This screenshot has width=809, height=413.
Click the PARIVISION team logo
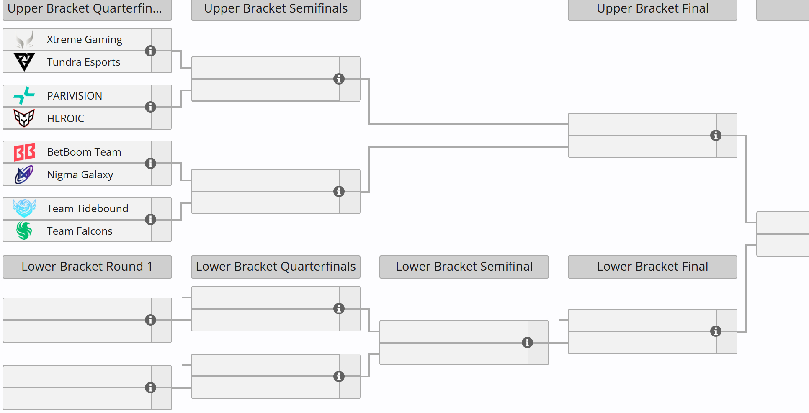click(x=24, y=96)
